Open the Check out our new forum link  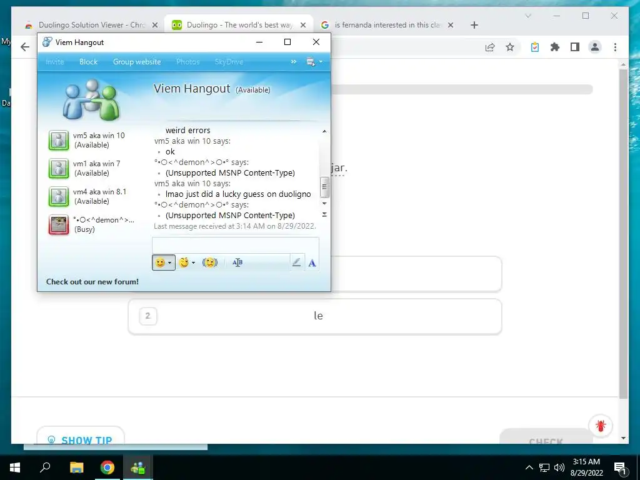[92, 282]
